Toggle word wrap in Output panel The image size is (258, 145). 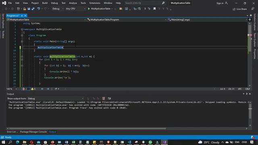(x=109, y=98)
